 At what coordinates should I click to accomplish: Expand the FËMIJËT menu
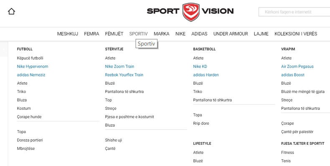[114, 34]
